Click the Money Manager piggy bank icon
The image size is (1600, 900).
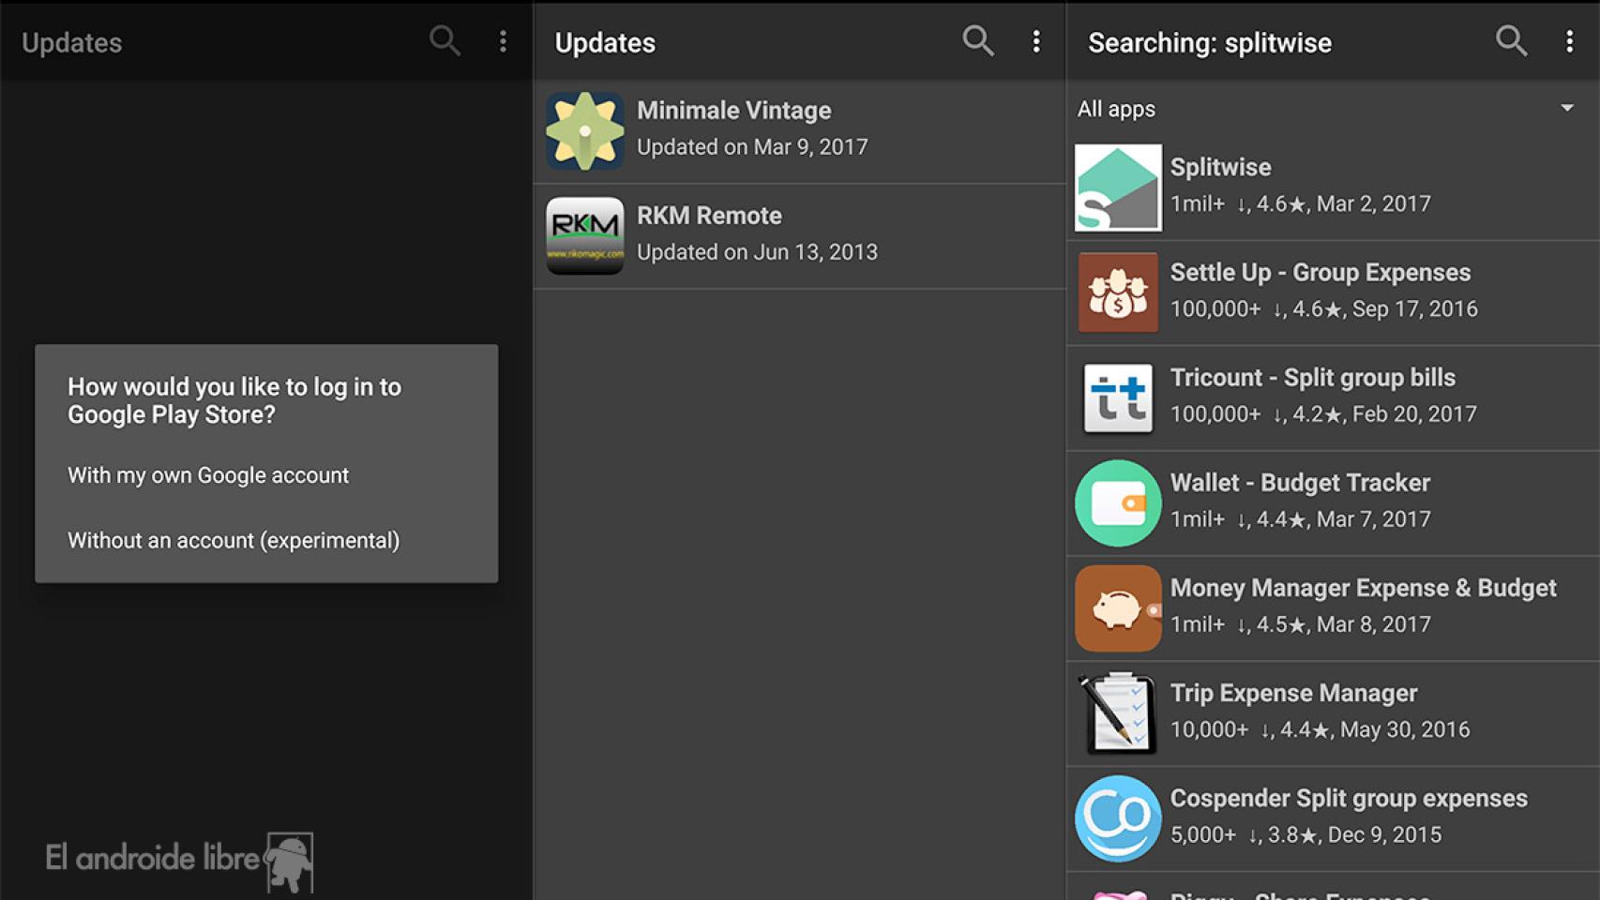(1118, 607)
